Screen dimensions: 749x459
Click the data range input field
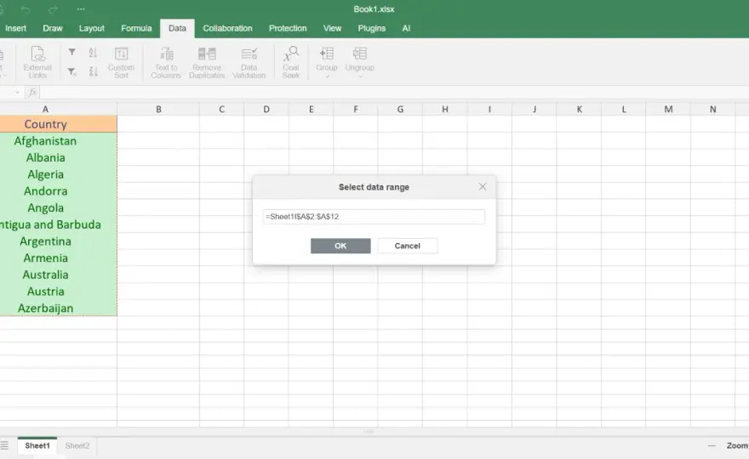tap(374, 217)
